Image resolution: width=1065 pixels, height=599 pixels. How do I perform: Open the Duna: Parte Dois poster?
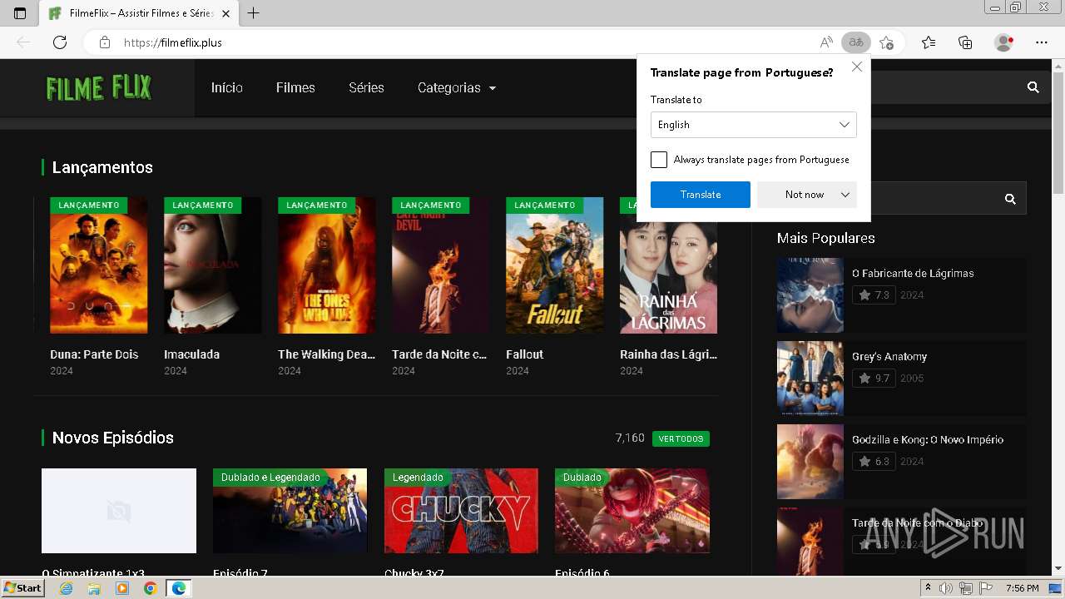99,265
